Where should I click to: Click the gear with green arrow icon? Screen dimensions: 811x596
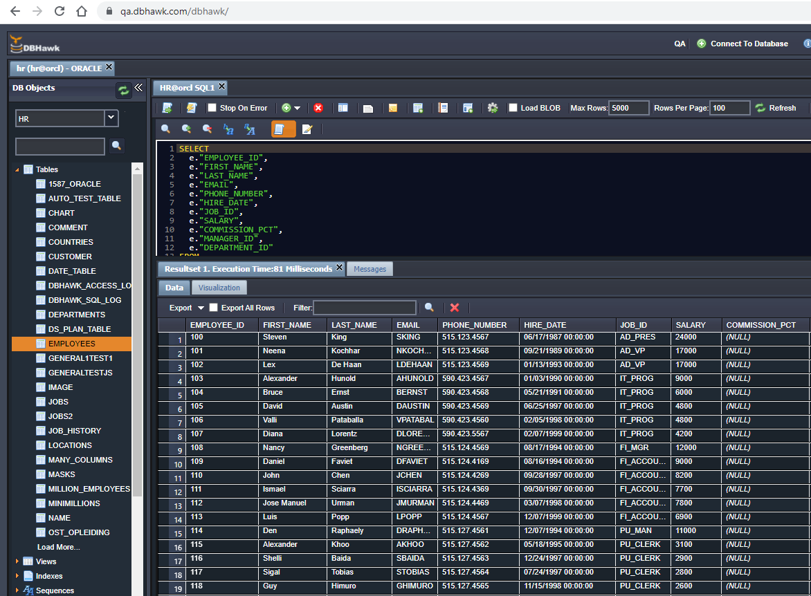point(493,108)
